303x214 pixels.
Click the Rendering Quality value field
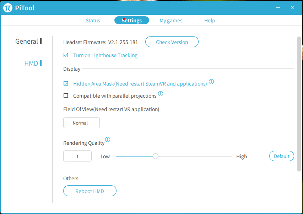point(77,156)
